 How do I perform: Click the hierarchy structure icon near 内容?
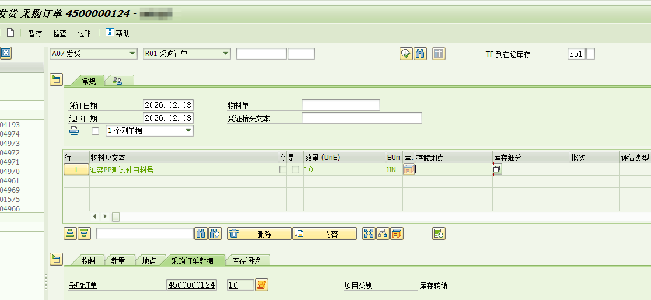(x=383, y=233)
